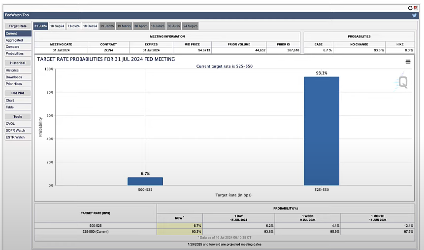This screenshot has height=250, width=424.
Task: Click the red pop-out icon at top right
Action: tap(416, 8)
